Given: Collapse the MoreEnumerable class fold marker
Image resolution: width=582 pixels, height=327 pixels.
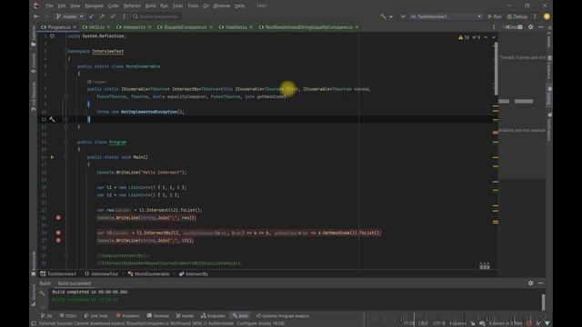Looking at the screenshot, I should point(66,66).
